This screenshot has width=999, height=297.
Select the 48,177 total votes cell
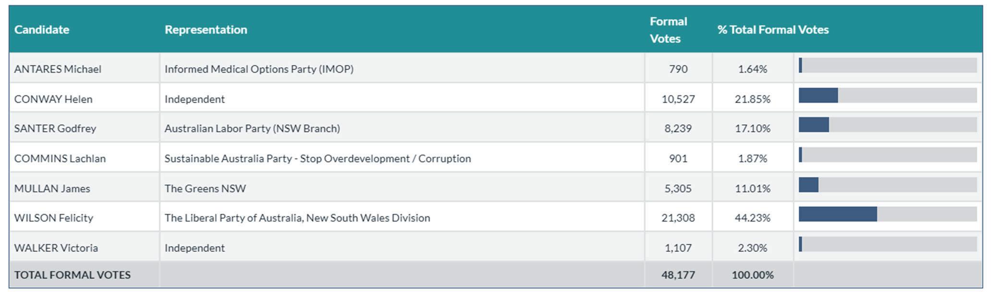pyautogui.click(x=678, y=275)
